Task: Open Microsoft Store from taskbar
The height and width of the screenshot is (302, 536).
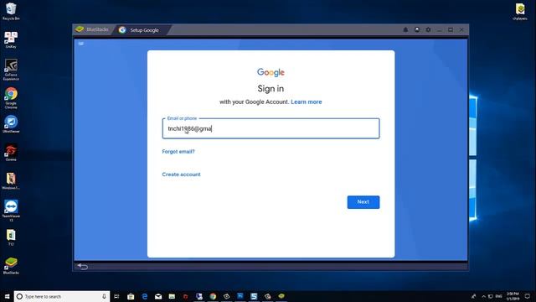Action: pos(131,296)
